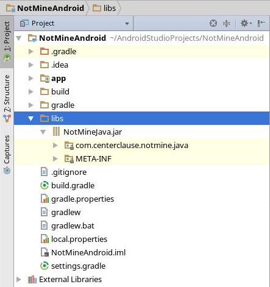
Task: Switch to the Structure side tab
Action: click(x=7, y=98)
